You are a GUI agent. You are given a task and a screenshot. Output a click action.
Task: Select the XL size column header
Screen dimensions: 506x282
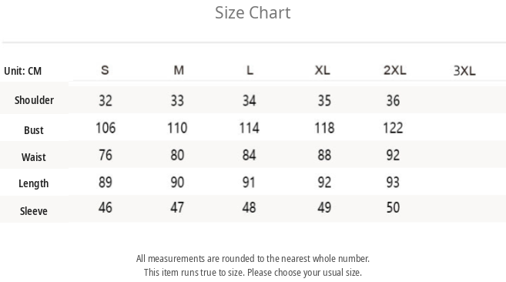click(x=323, y=70)
